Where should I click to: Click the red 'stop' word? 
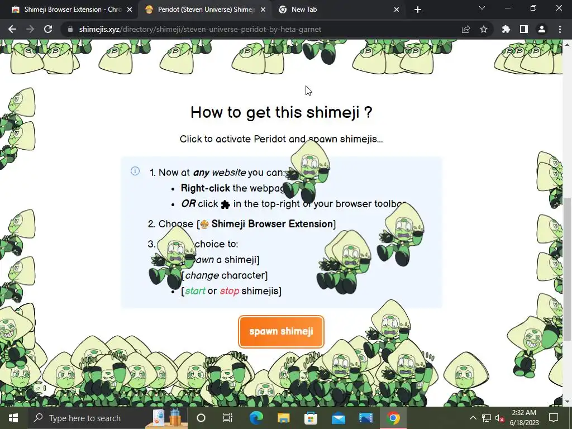(x=230, y=290)
